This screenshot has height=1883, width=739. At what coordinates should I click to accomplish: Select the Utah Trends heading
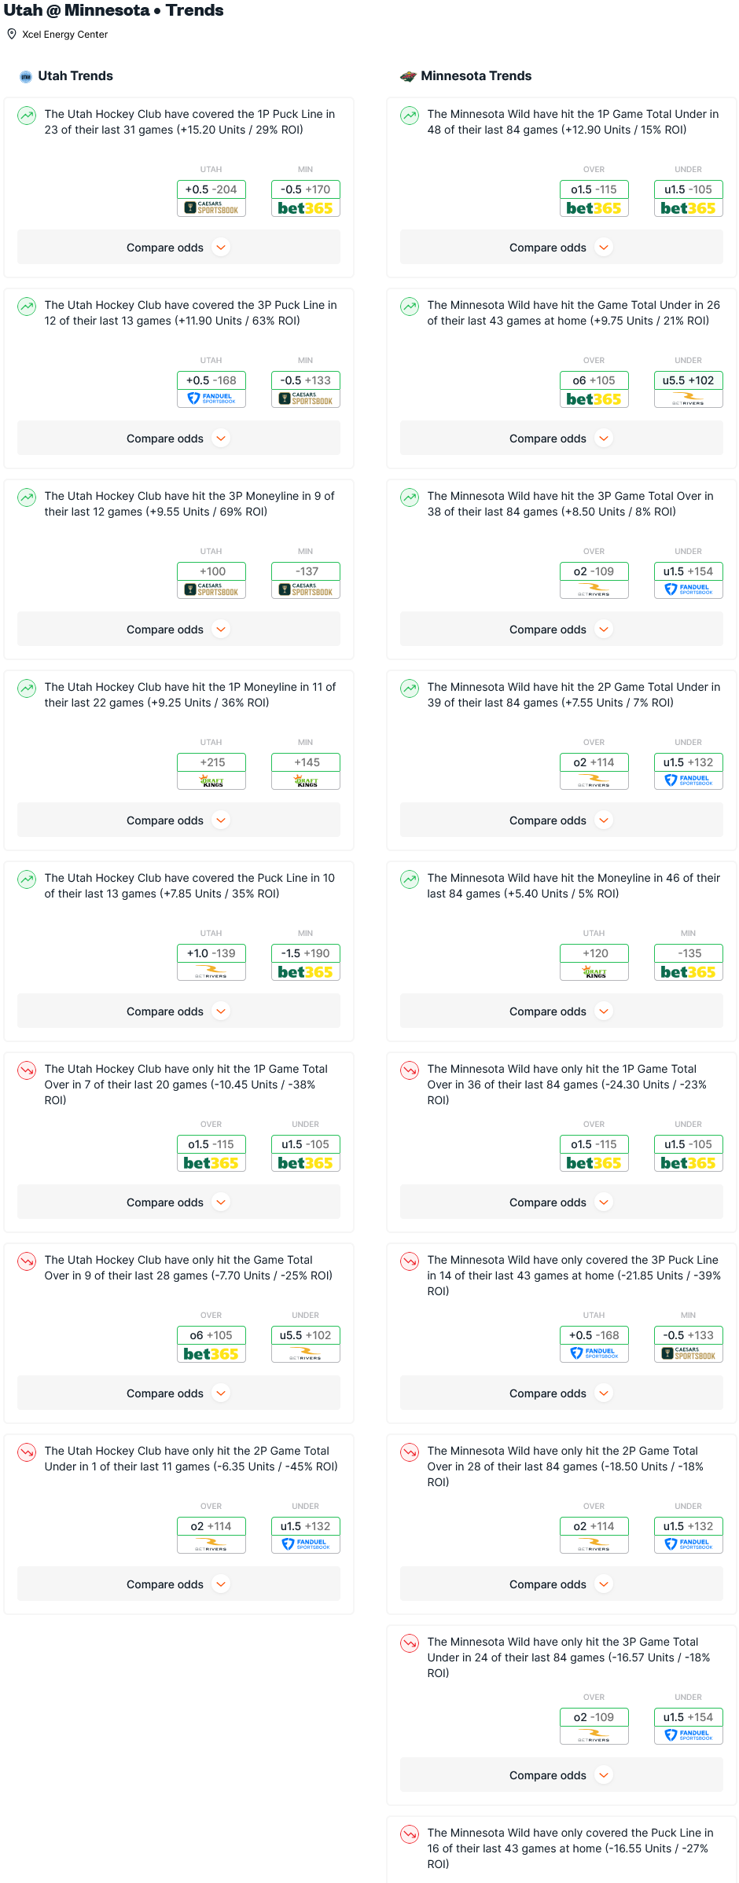[75, 76]
